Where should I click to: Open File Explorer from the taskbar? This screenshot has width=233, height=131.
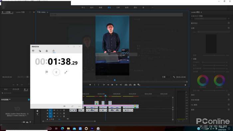[x=68, y=128]
